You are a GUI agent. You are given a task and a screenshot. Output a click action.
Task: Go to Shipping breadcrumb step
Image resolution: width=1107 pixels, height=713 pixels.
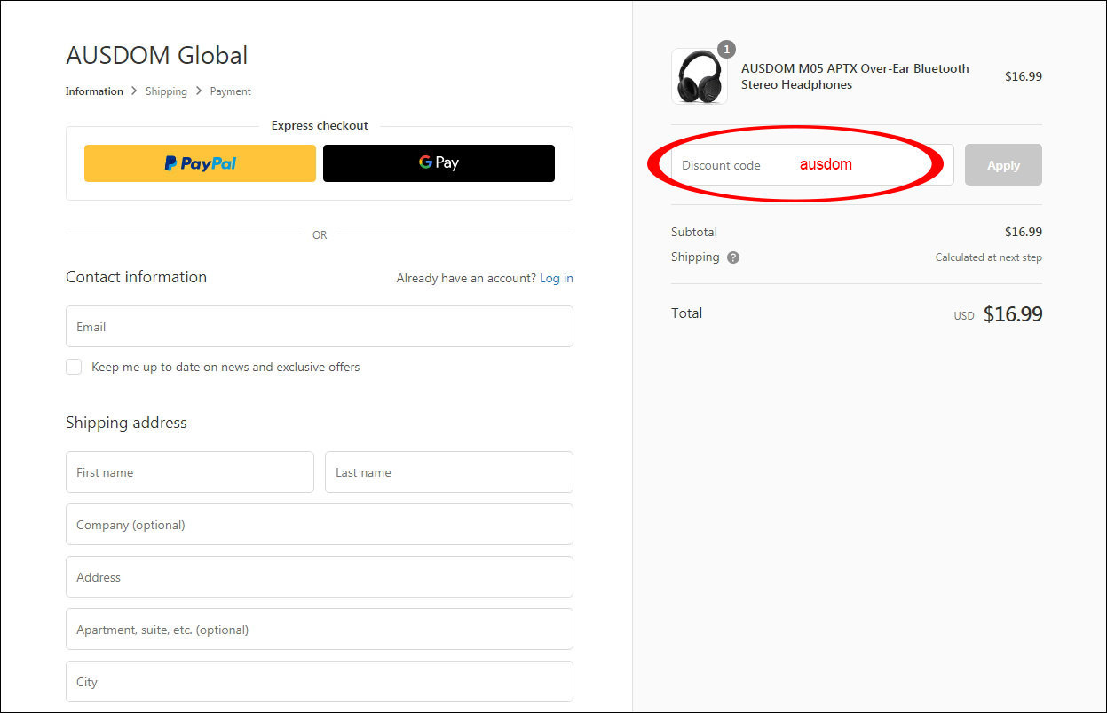[x=166, y=91]
